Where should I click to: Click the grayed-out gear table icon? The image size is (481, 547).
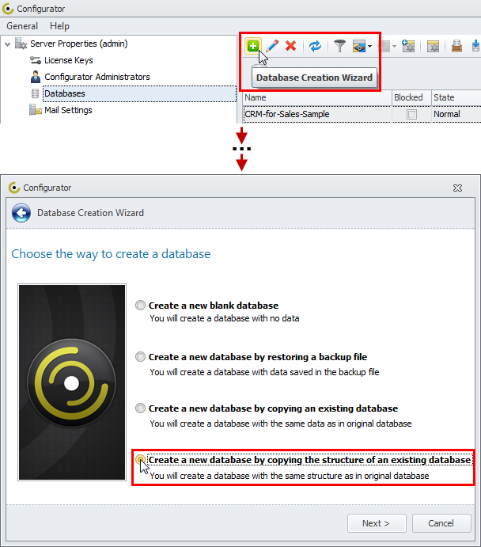384,46
